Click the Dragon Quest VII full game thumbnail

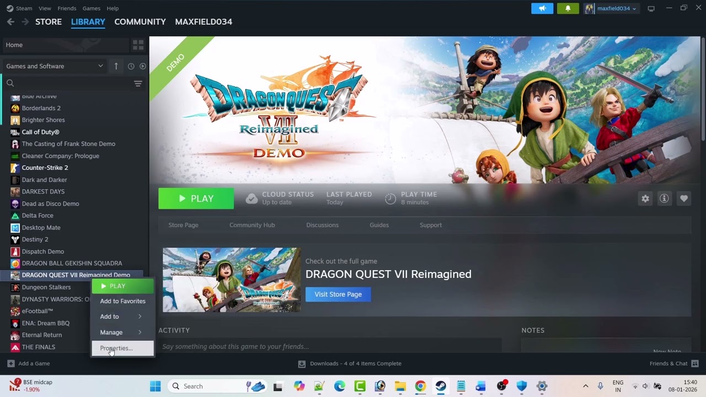coord(232,280)
